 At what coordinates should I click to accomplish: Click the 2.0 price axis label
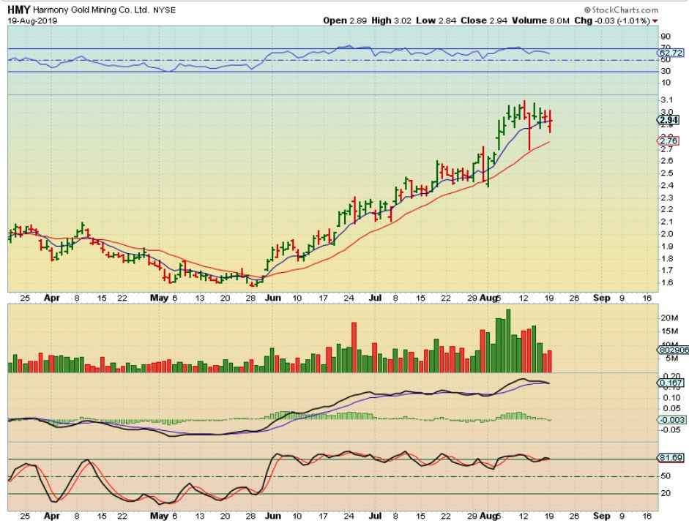tap(666, 234)
